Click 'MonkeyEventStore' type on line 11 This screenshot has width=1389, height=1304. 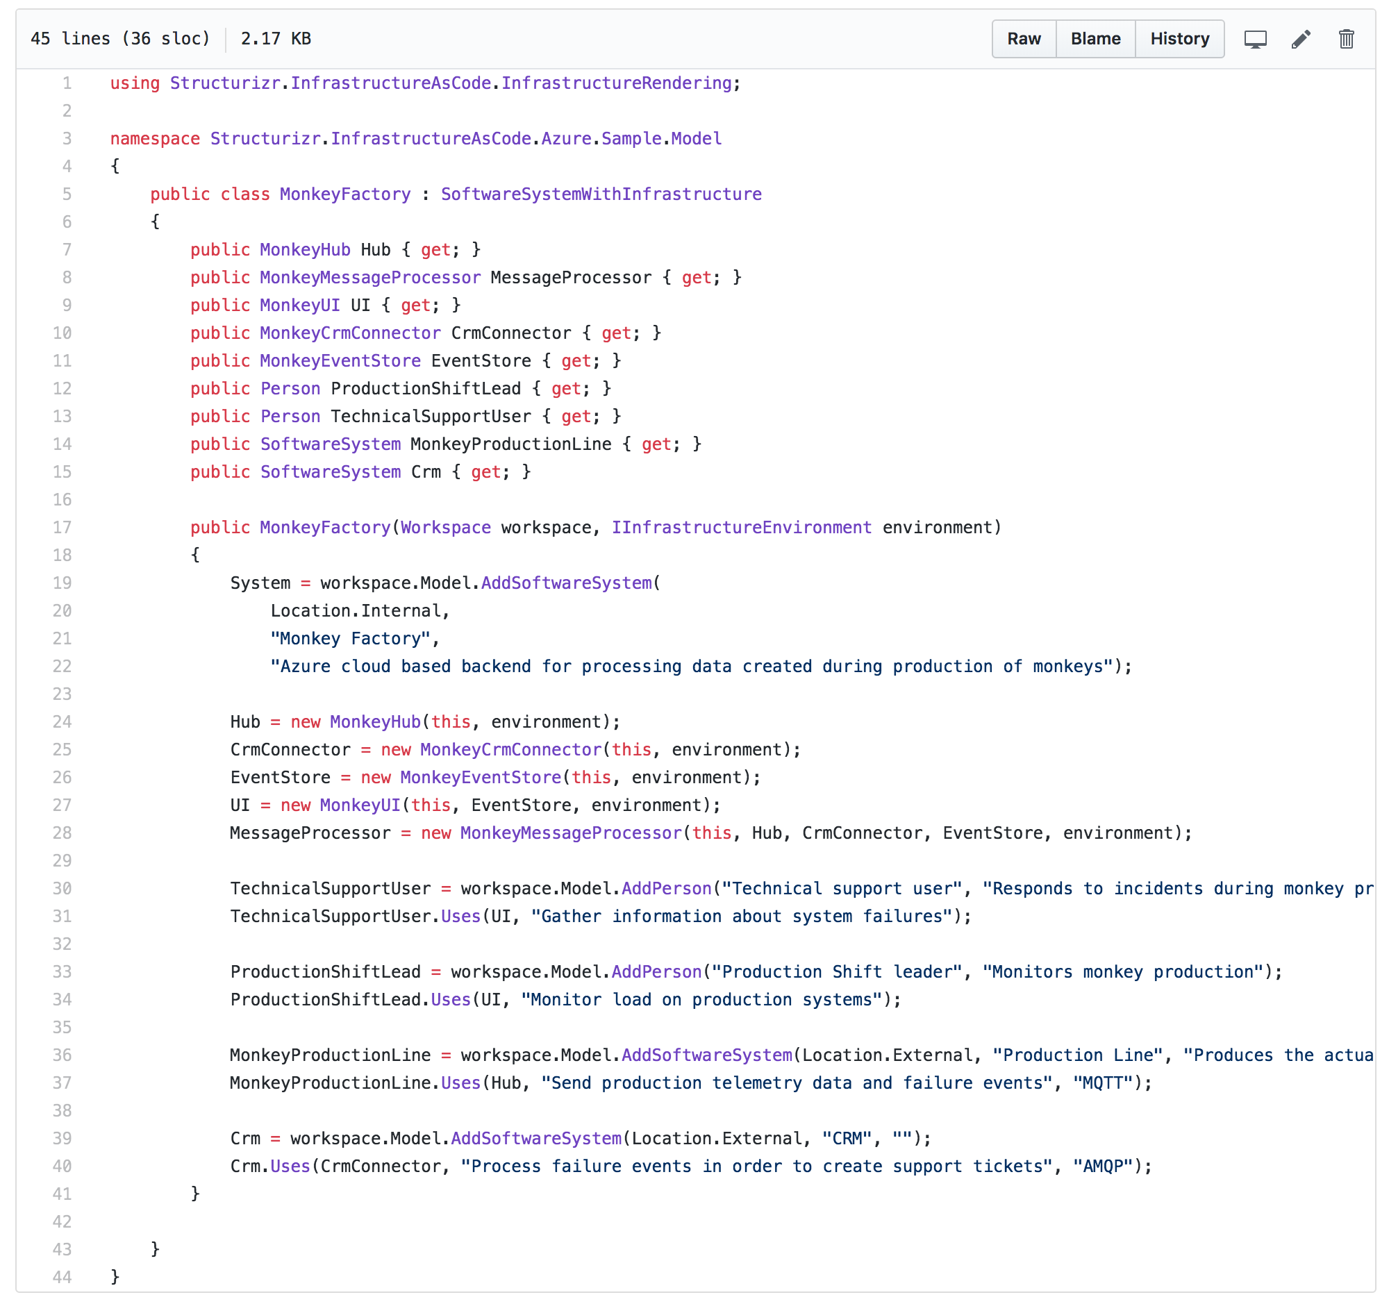click(340, 361)
